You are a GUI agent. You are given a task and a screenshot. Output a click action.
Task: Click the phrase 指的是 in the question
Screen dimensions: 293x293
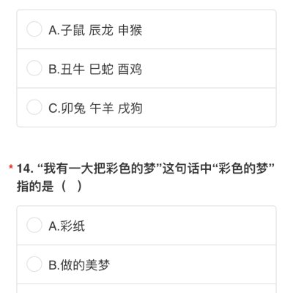(x=35, y=187)
